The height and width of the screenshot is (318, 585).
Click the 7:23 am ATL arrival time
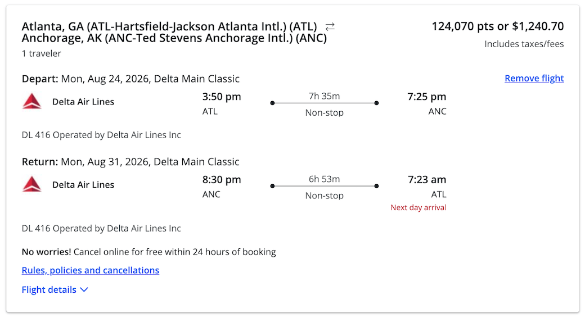tap(426, 180)
